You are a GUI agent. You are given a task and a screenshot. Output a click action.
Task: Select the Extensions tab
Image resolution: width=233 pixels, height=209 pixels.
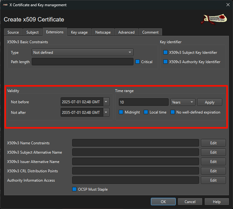point(55,32)
